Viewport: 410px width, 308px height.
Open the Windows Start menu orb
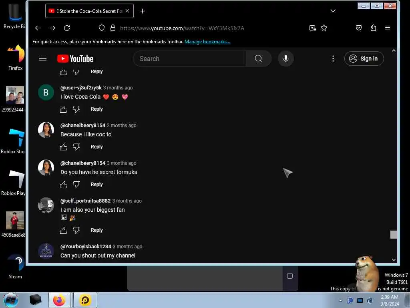pyautogui.click(x=10, y=300)
